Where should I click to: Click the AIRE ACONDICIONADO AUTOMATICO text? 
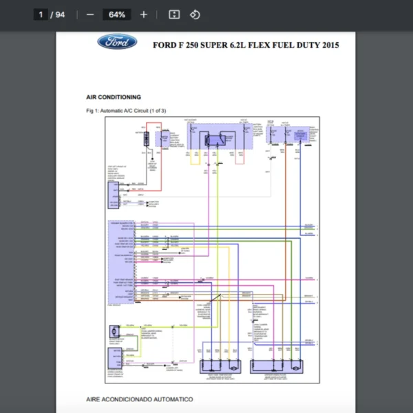point(140,399)
